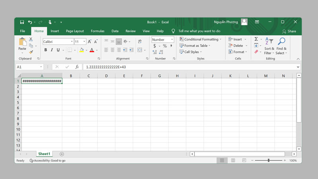Viewport: 318px width, 179px height.
Task: Click the Name Box showing A1
Action: 29,67
